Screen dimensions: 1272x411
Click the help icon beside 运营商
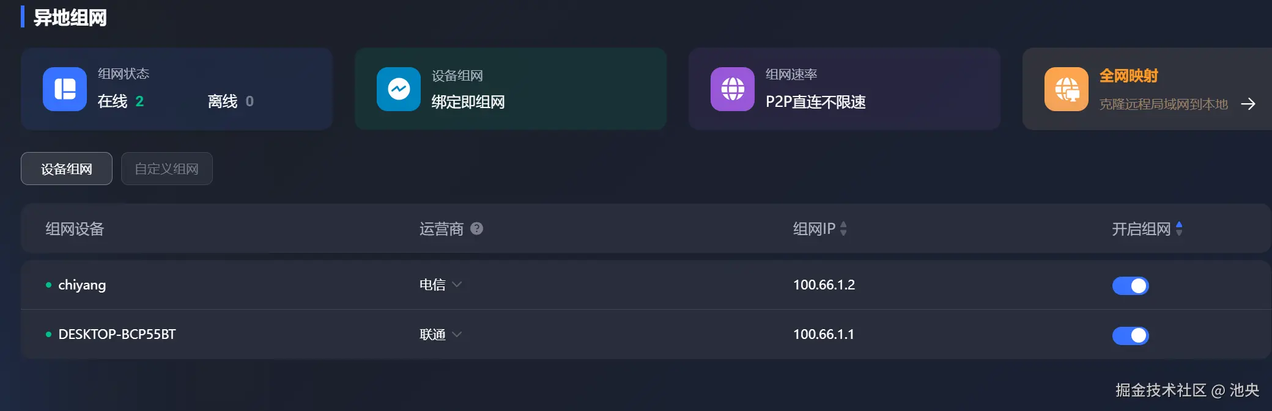477,228
